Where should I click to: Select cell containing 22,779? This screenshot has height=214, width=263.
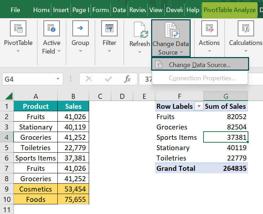pyautogui.click(x=73, y=148)
